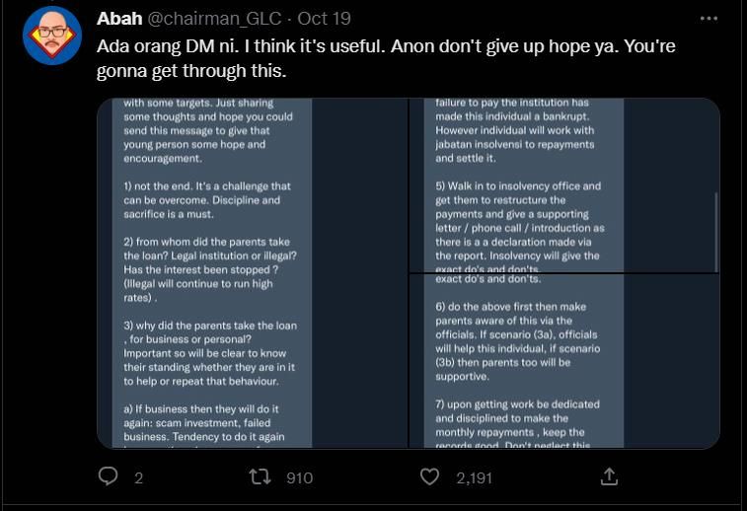Click Abah's profile avatar picture

[51, 36]
